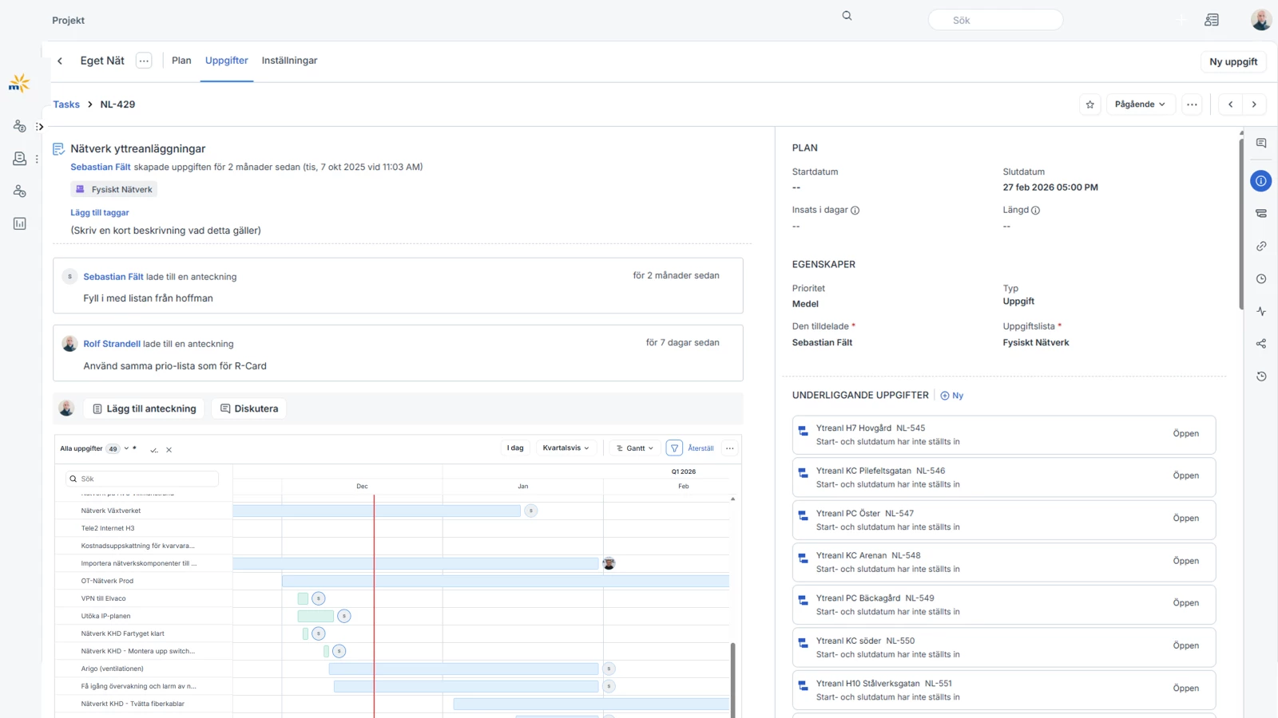
Task: Open the clock time icon in right sidebar
Action: [x=1261, y=279]
